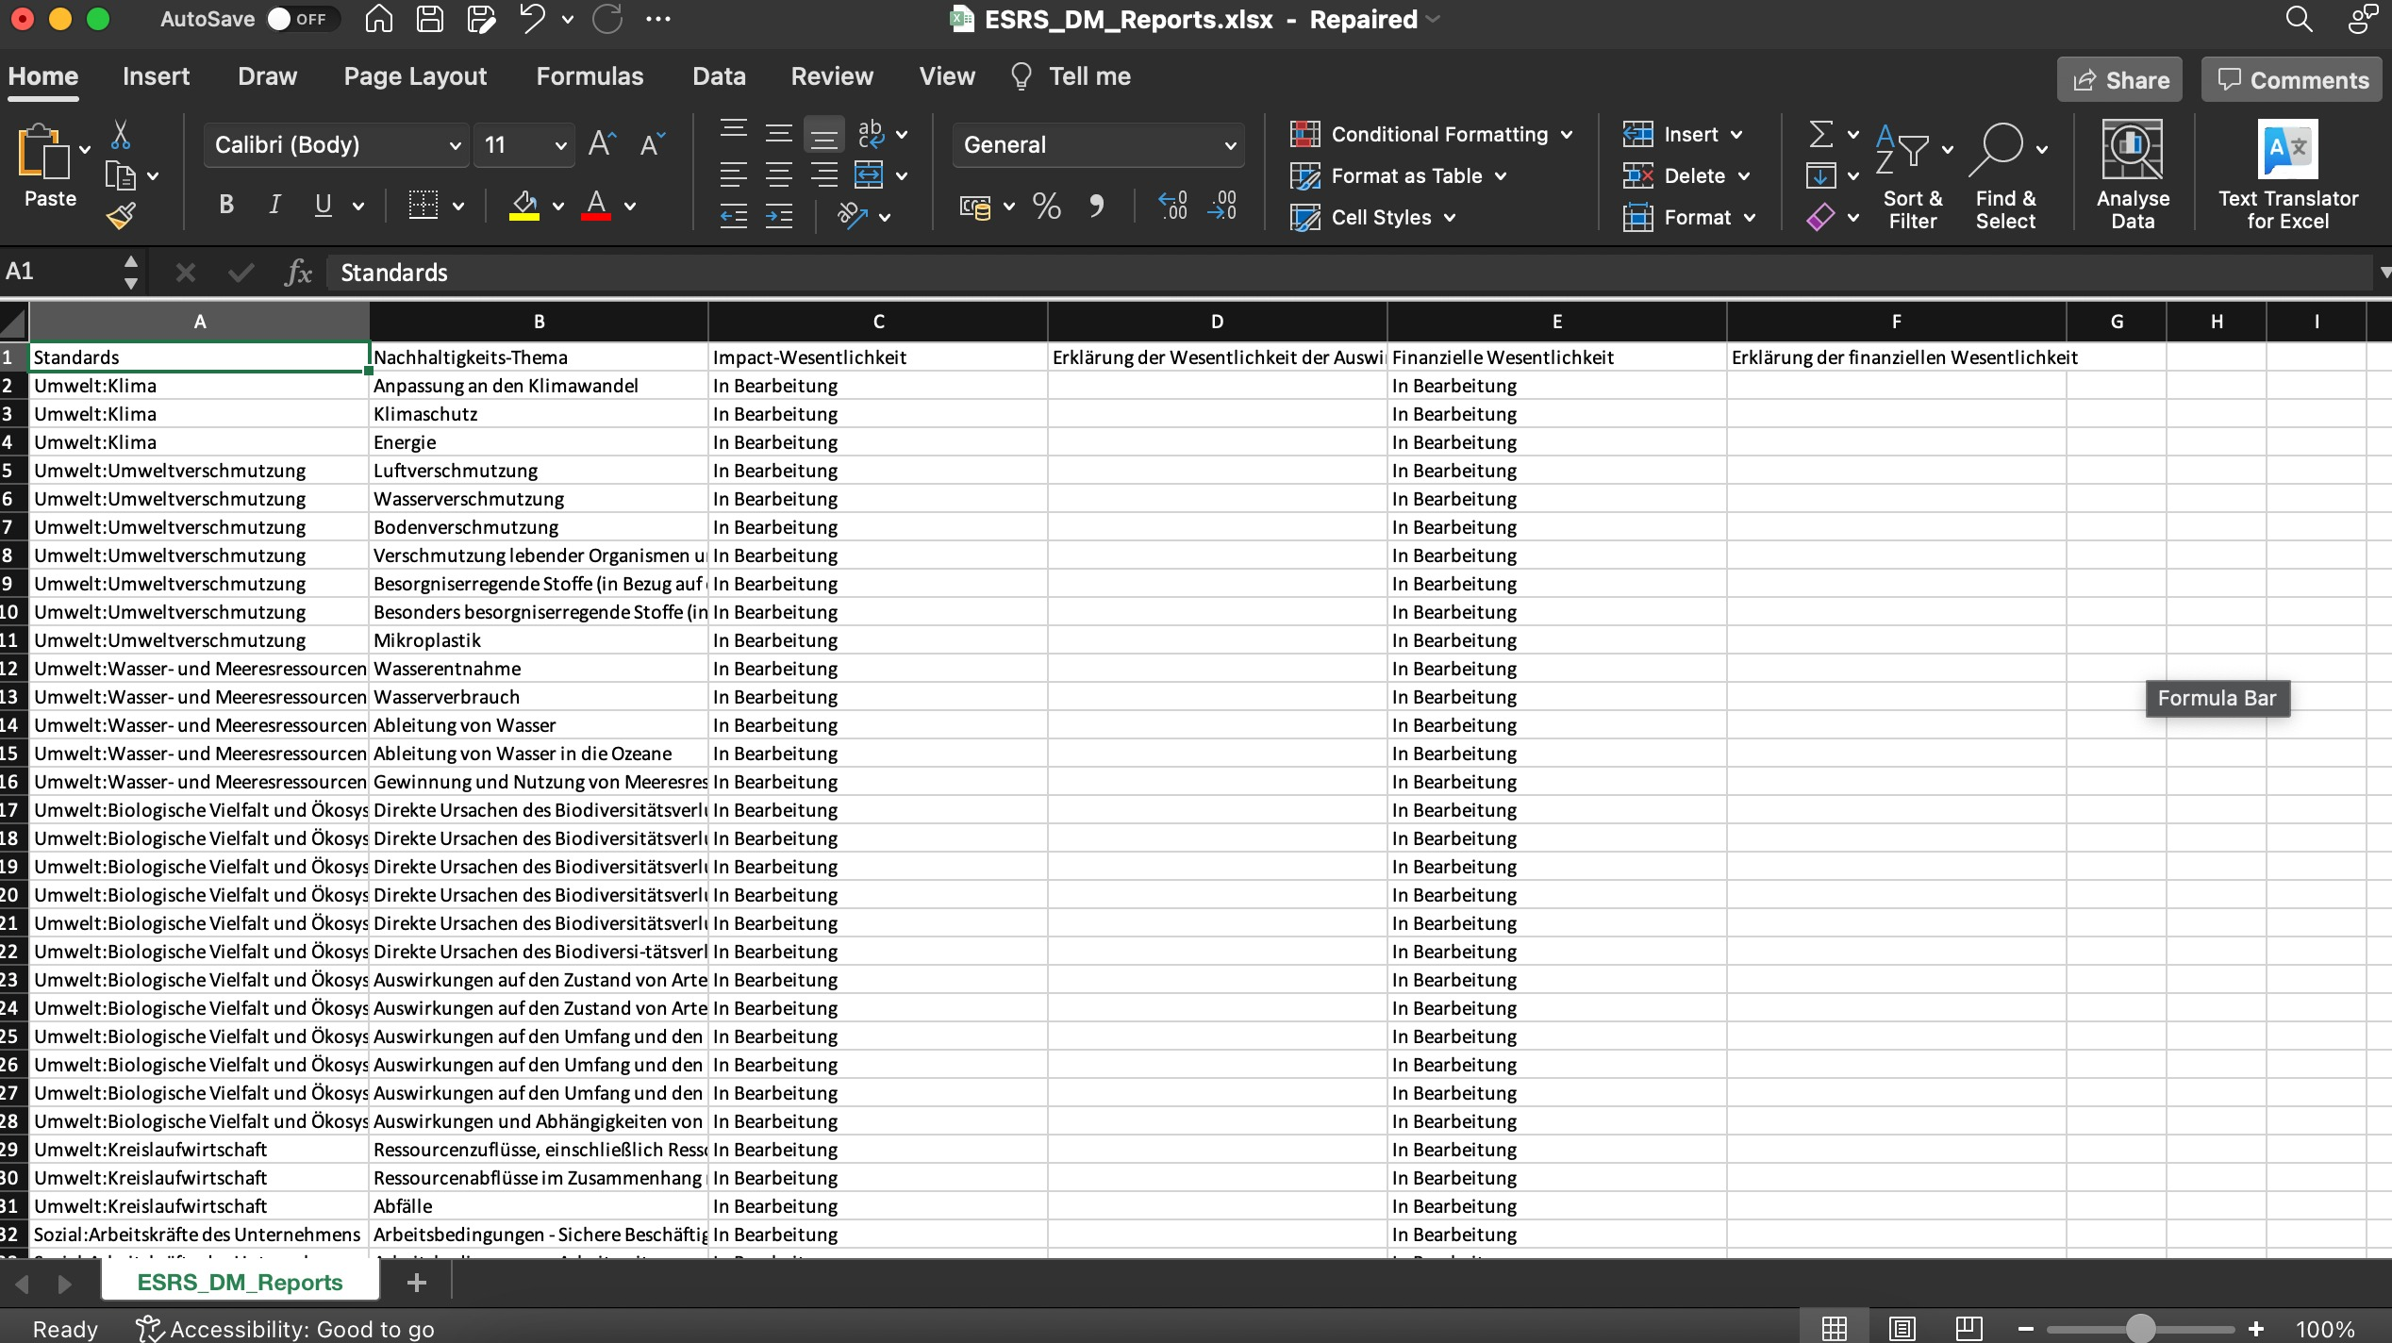
Task: Click the AutoSum sigma icon
Action: tap(1821, 134)
